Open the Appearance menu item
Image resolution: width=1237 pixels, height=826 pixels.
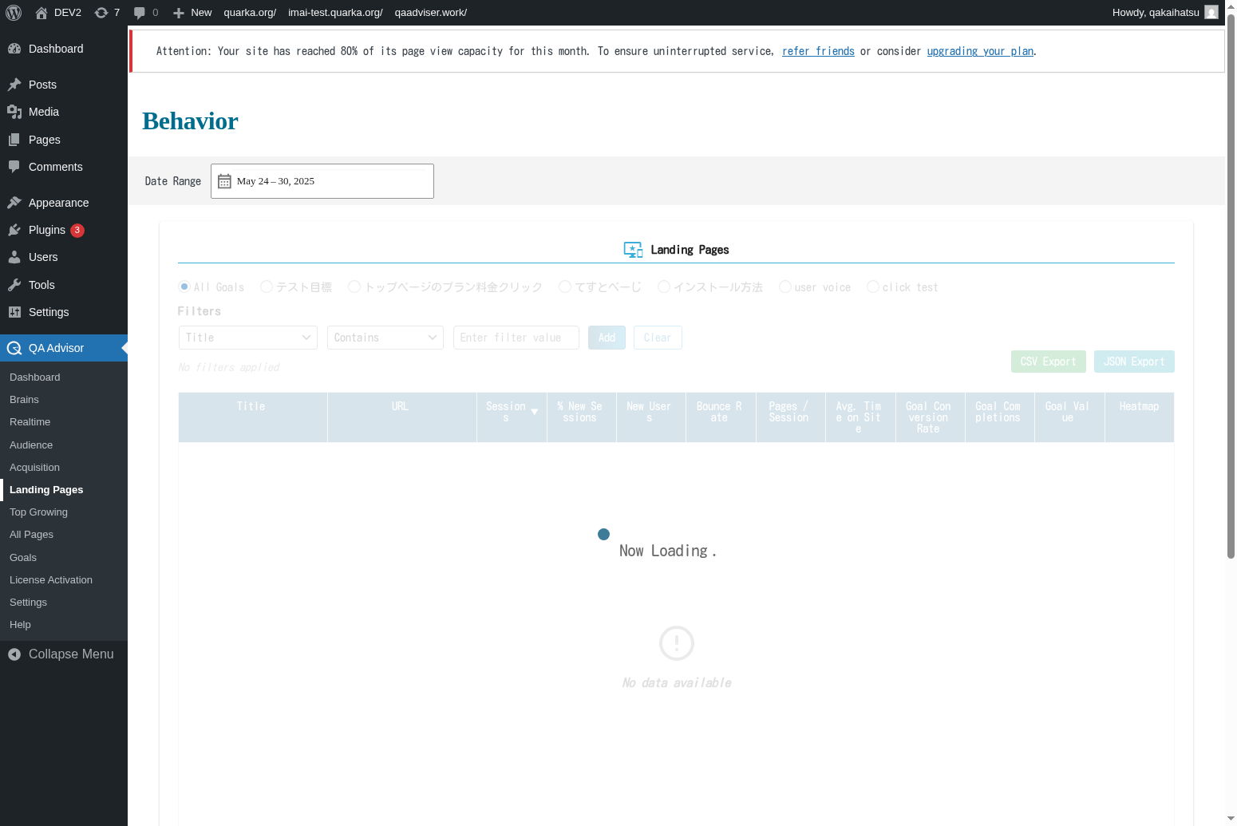[x=58, y=203]
